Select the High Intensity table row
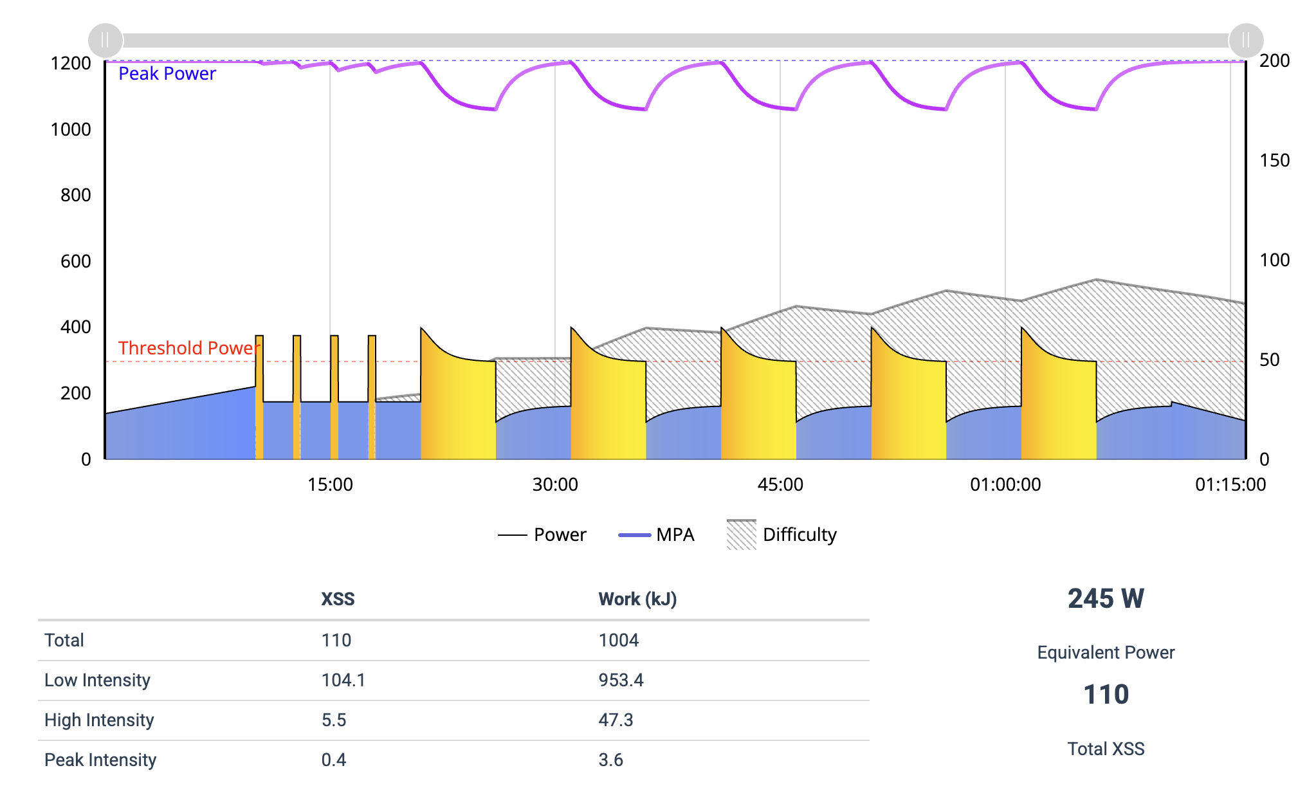This screenshot has width=1316, height=804. [99, 720]
